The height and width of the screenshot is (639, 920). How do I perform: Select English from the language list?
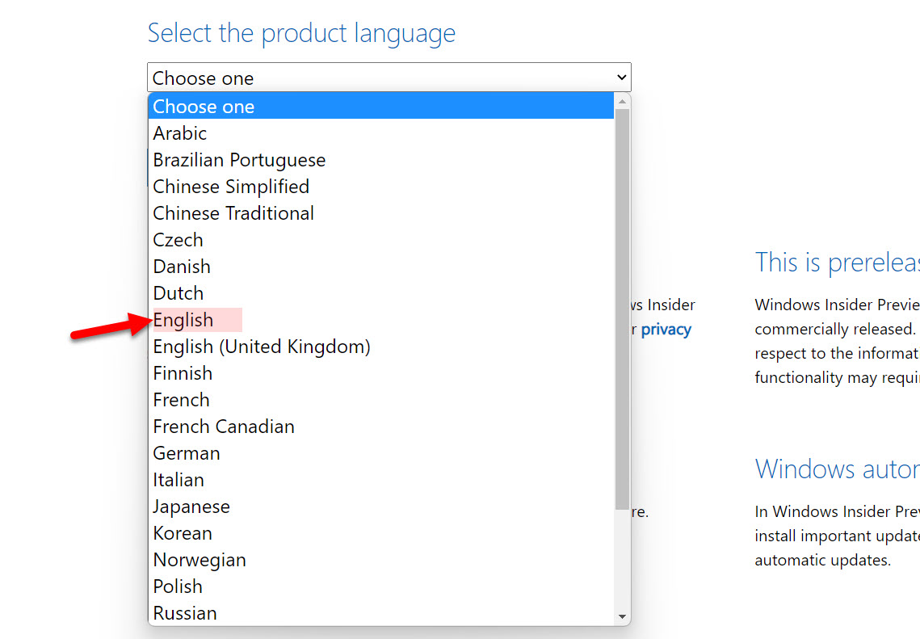tap(184, 320)
